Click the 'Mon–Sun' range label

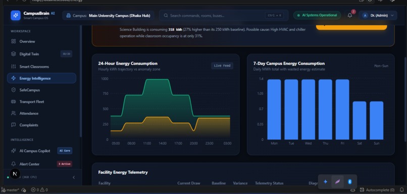pyautogui.click(x=381, y=66)
